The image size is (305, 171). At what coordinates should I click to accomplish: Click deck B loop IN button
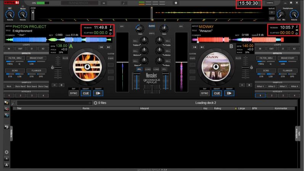260,49
